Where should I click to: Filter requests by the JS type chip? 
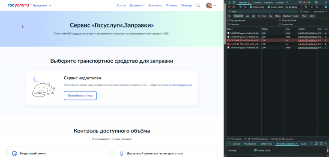pos(259,16)
